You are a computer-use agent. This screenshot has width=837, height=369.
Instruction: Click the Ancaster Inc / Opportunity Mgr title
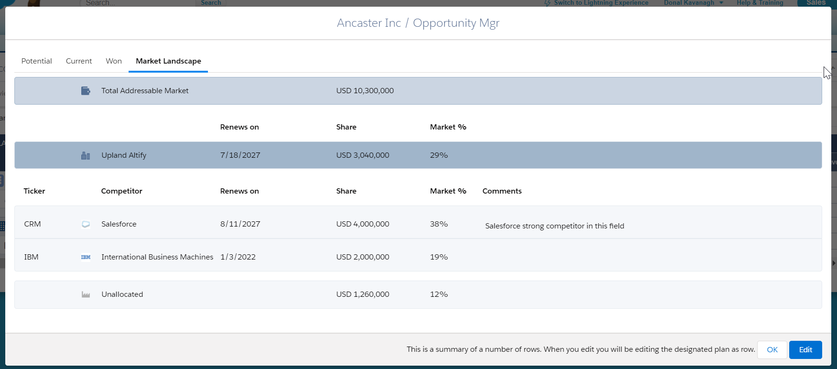pos(418,23)
